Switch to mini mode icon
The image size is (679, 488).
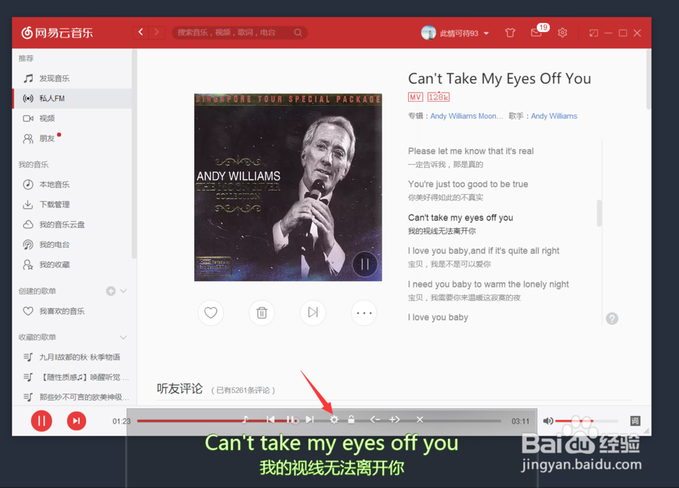point(593,33)
